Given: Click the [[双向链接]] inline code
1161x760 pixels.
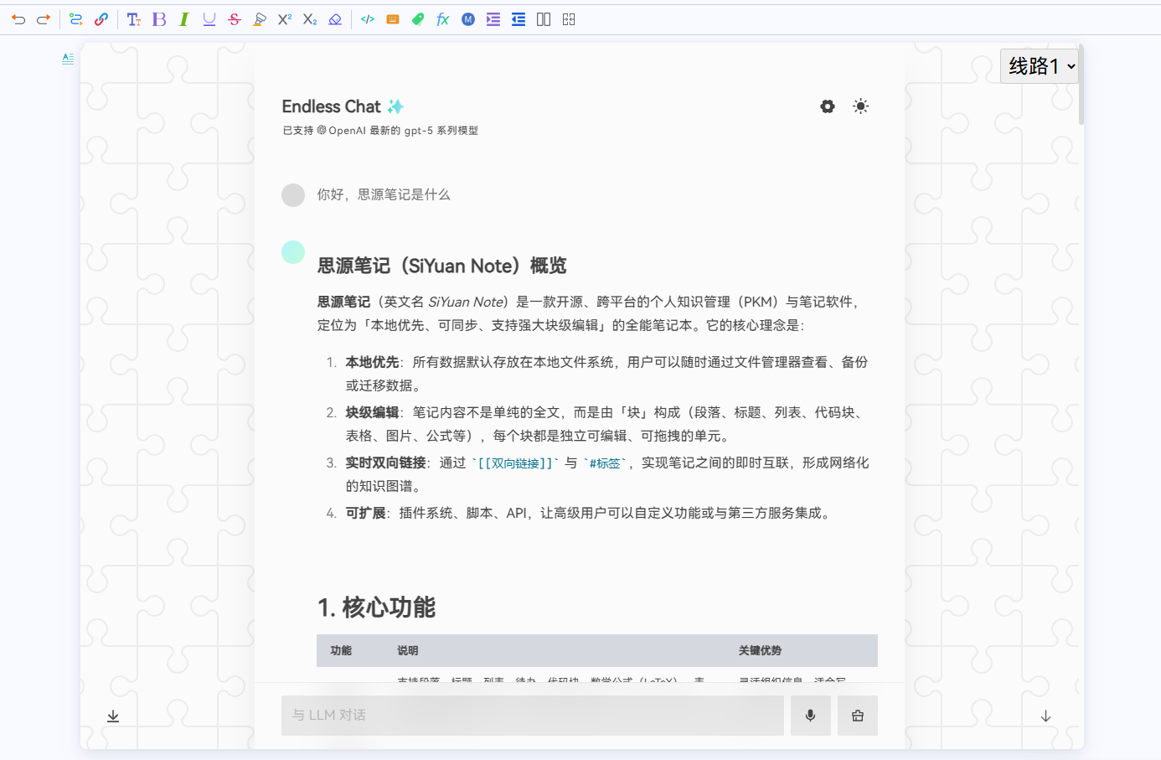Looking at the screenshot, I should (515, 463).
